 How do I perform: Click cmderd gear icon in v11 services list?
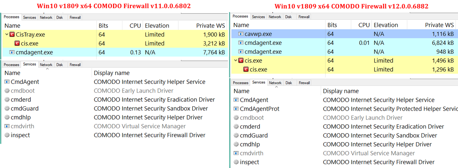pos(7,100)
